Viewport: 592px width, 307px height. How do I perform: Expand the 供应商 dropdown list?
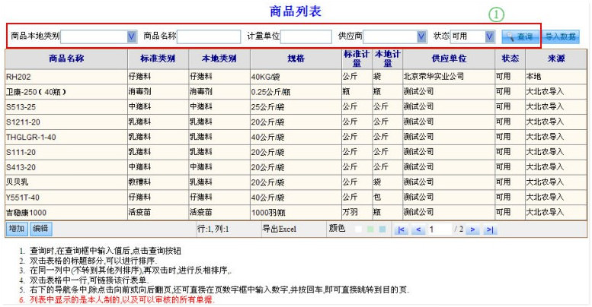pos(421,36)
